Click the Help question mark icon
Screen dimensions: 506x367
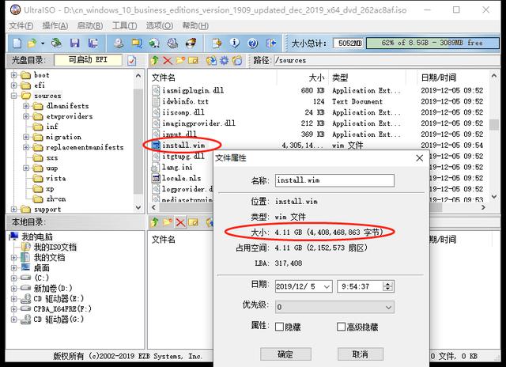click(253, 43)
